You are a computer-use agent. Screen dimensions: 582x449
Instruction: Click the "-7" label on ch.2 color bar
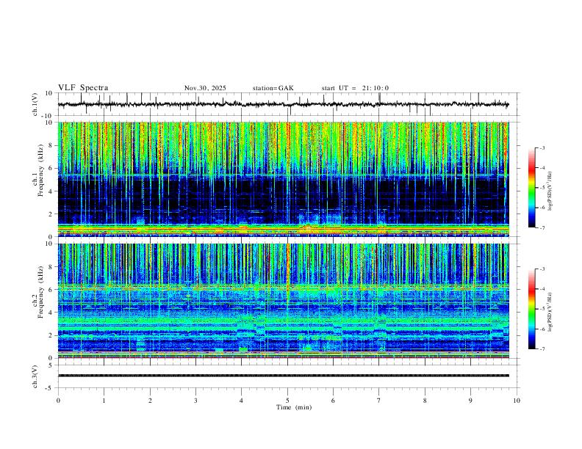(542, 349)
